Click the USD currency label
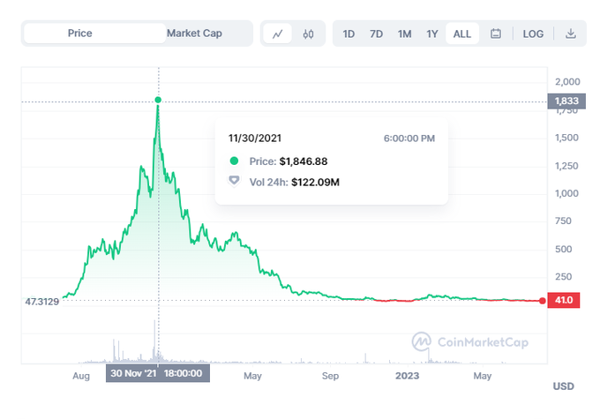600x419 pixels. tap(564, 386)
